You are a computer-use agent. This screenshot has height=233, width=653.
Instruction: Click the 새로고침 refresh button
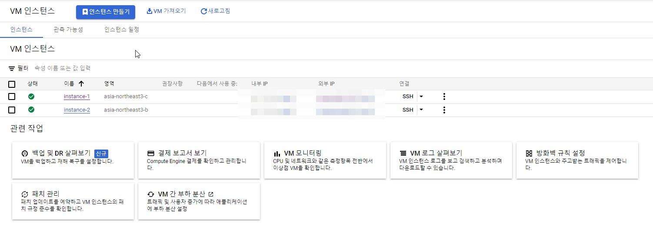[x=215, y=11]
